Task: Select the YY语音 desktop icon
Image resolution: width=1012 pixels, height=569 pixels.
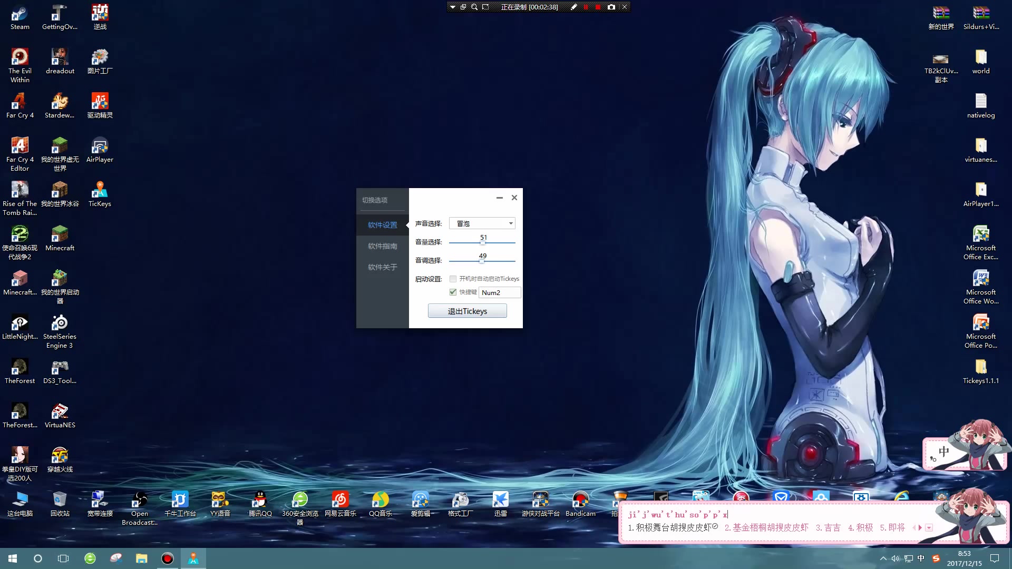Action: coord(220,504)
